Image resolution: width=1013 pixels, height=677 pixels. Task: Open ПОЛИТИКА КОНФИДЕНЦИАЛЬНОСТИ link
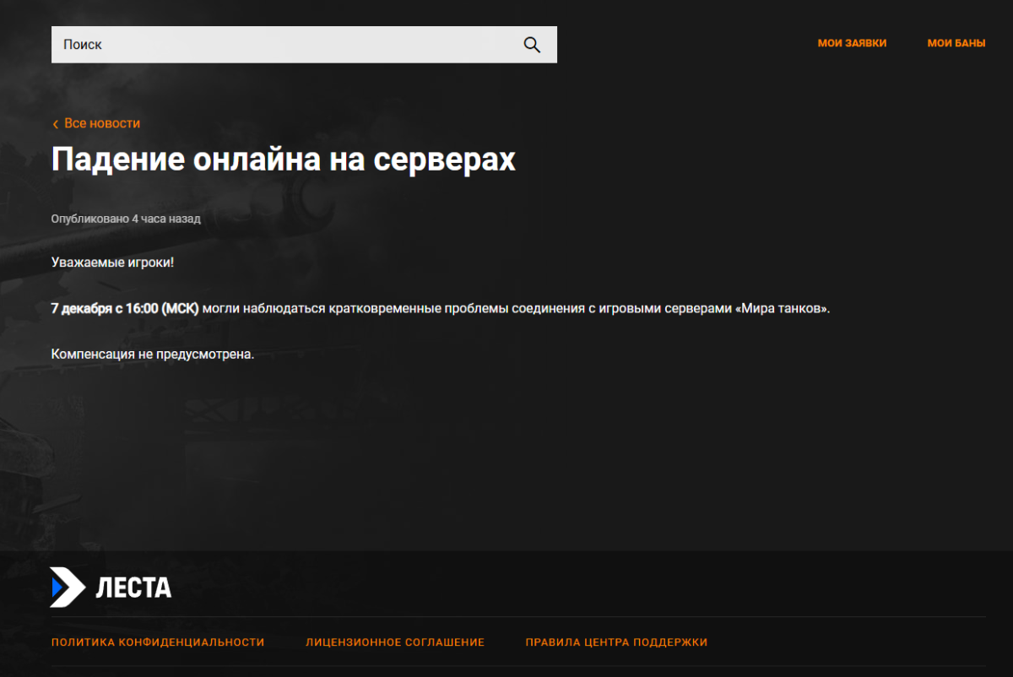pyautogui.click(x=158, y=642)
